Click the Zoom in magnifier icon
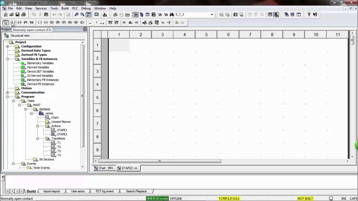 click(76, 15)
